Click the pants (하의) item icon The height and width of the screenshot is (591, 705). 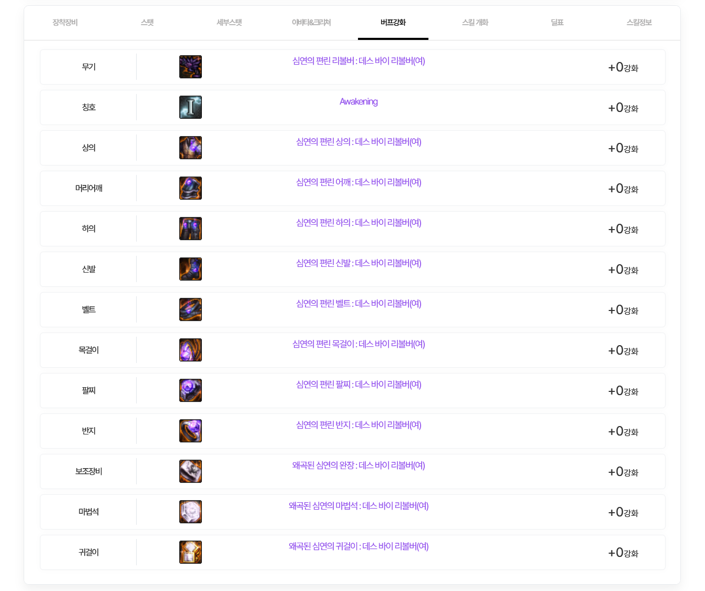click(x=190, y=229)
